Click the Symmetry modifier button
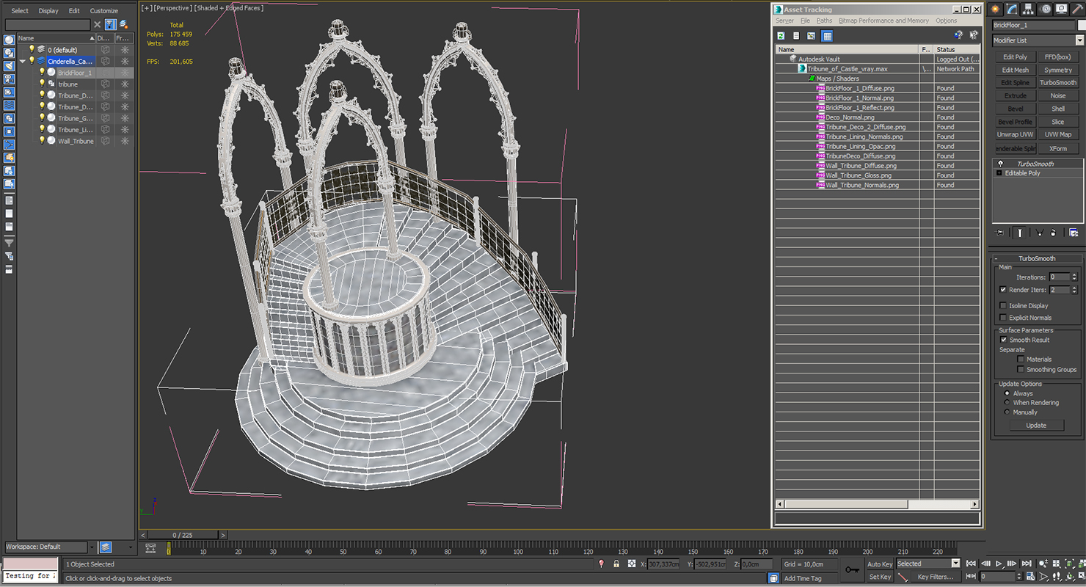The width and height of the screenshot is (1086, 587). tap(1058, 70)
